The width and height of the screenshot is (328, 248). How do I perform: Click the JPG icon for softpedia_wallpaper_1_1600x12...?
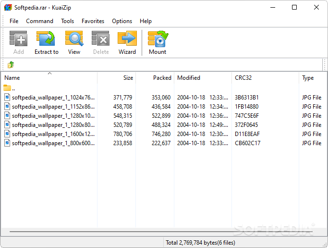click(7, 134)
